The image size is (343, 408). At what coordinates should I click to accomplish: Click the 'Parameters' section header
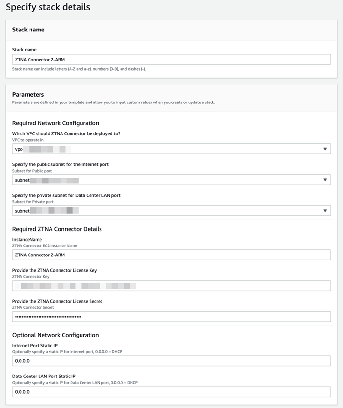pos(28,94)
